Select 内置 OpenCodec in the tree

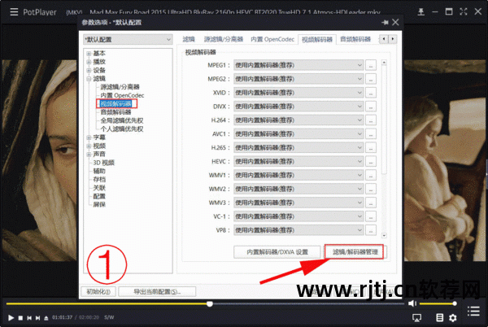[x=122, y=95]
